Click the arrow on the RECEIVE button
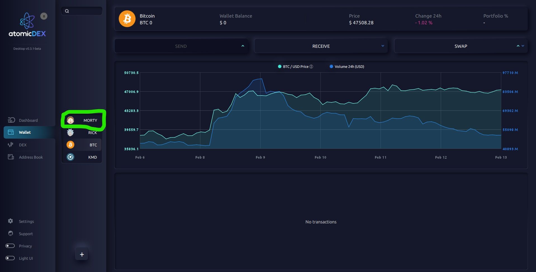Screen dimensions: 536x272 pos(383,46)
